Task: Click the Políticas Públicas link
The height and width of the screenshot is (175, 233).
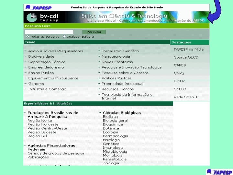Action: (x=116, y=78)
